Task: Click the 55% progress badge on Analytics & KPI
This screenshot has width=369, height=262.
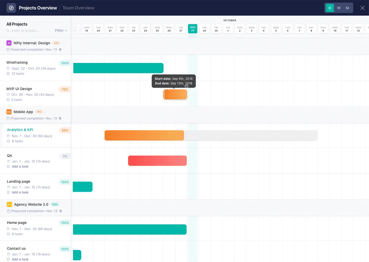Action: click(65, 130)
